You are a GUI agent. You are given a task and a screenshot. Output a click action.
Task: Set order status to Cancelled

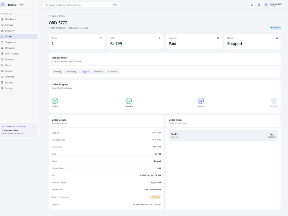point(112,72)
